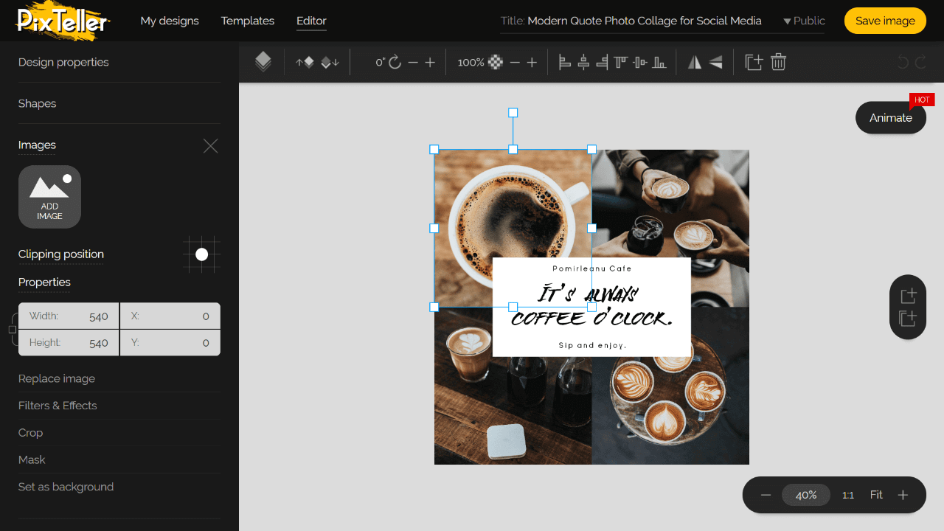The width and height of the screenshot is (944, 531).
Task: Click the Width value field
Action: (x=69, y=316)
